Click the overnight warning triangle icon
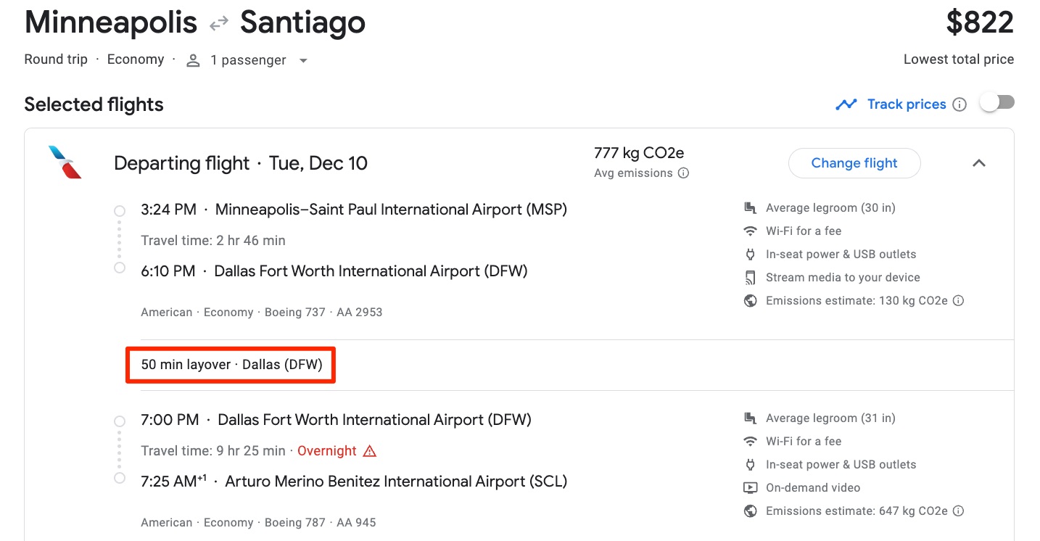This screenshot has height=541, width=1040. (369, 450)
